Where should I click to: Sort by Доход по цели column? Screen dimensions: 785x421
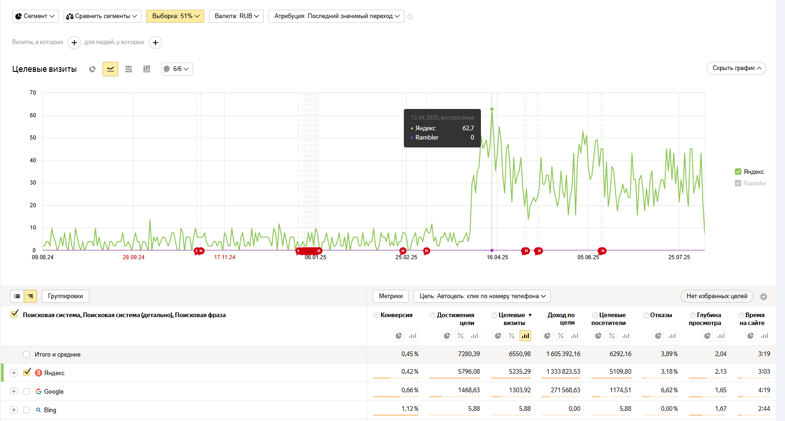tap(561, 319)
